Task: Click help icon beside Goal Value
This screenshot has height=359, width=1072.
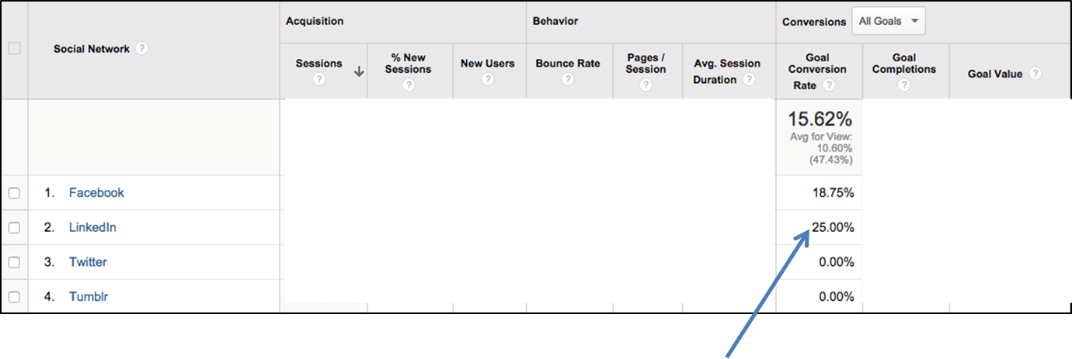Action: (x=1035, y=74)
